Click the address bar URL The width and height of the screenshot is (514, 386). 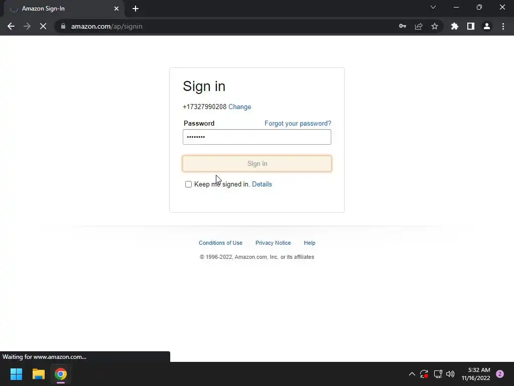coord(106,26)
